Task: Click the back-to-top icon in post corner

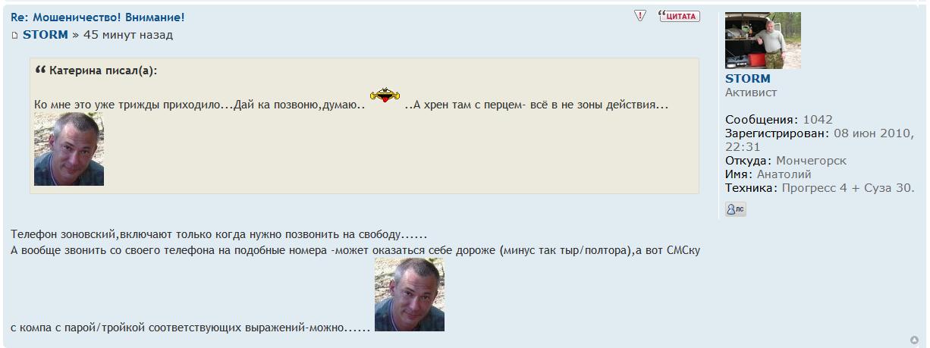Action: pyautogui.click(x=915, y=339)
